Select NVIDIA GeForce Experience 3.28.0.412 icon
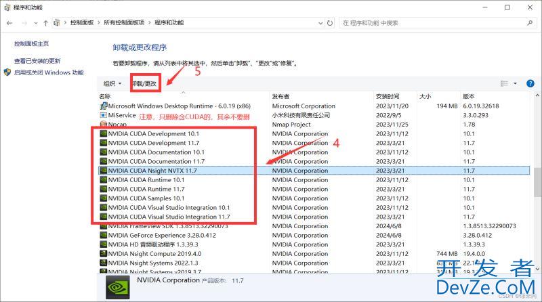The height and width of the screenshot is (302, 542). (x=103, y=236)
